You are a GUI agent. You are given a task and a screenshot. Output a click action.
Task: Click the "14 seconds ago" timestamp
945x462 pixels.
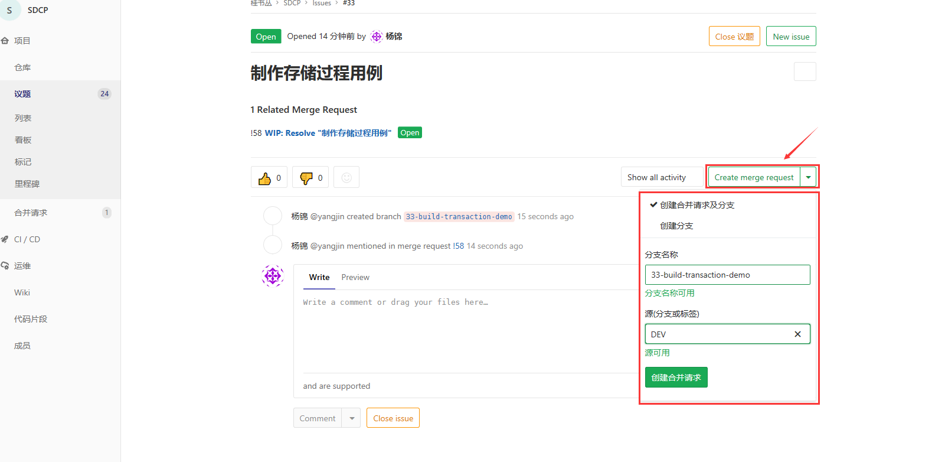coord(495,246)
